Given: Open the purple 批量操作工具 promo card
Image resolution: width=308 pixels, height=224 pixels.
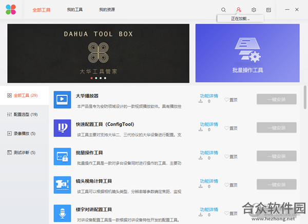Looking at the screenshot, I should pos(247,53).
